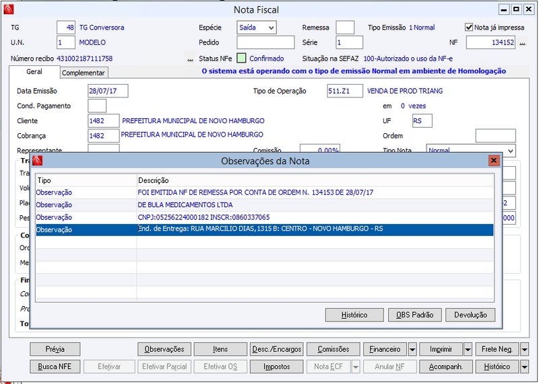Click the OBS Padrão button
Viewport: 539px width, 384px height.
(x=414, y=315)
